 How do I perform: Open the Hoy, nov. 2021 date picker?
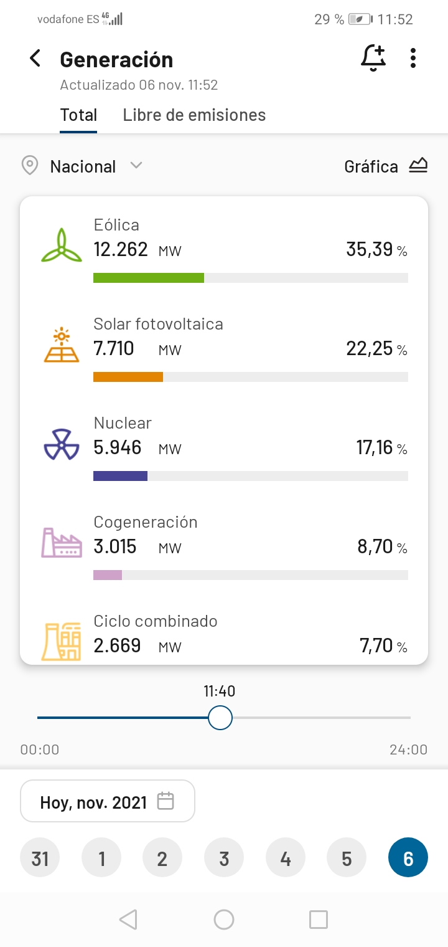108,801
